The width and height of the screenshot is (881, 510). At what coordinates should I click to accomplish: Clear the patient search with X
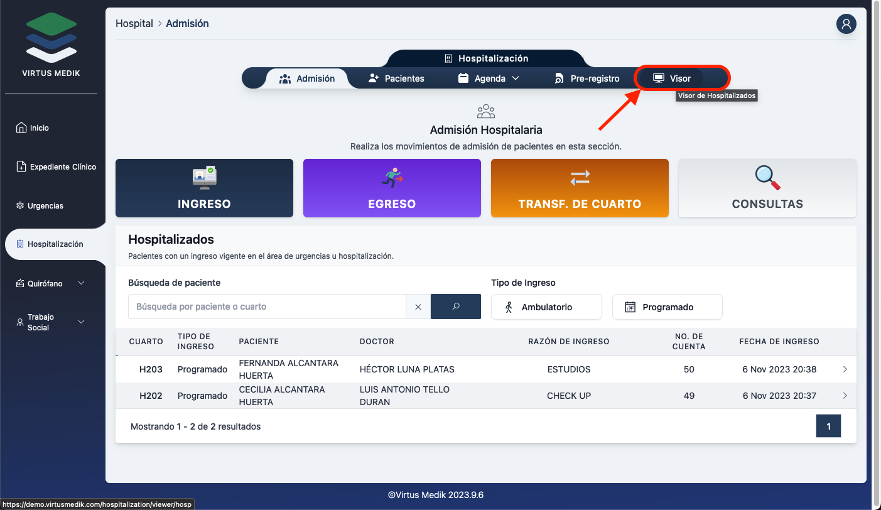pos(418,307)
